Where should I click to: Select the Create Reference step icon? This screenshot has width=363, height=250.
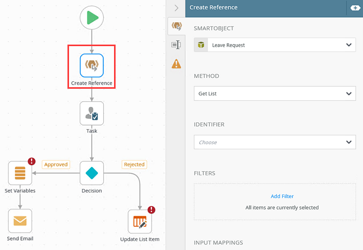pos(92,65)
